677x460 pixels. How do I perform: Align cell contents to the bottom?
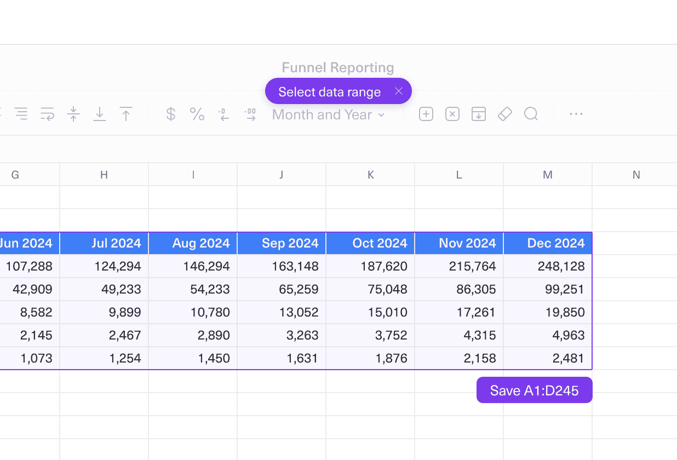tap(100, 114)
